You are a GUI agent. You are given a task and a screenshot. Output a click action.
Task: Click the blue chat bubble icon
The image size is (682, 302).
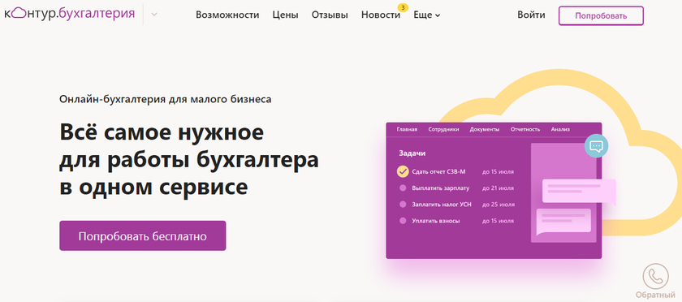tap(596, 146)
